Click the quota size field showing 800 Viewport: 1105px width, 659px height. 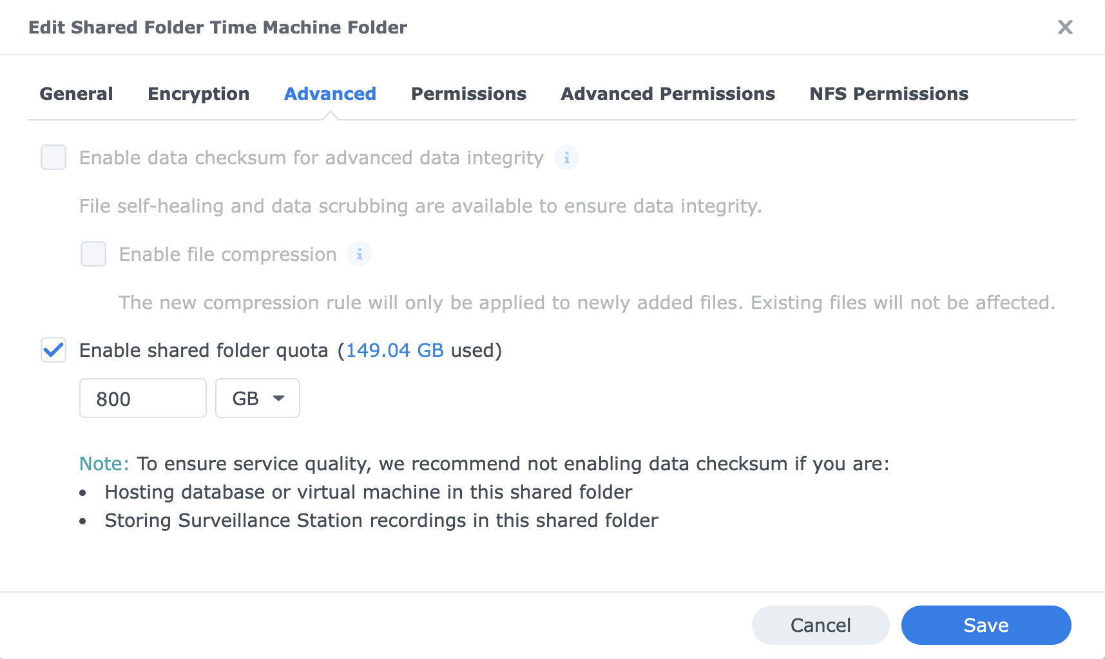[x=143, y=398]
